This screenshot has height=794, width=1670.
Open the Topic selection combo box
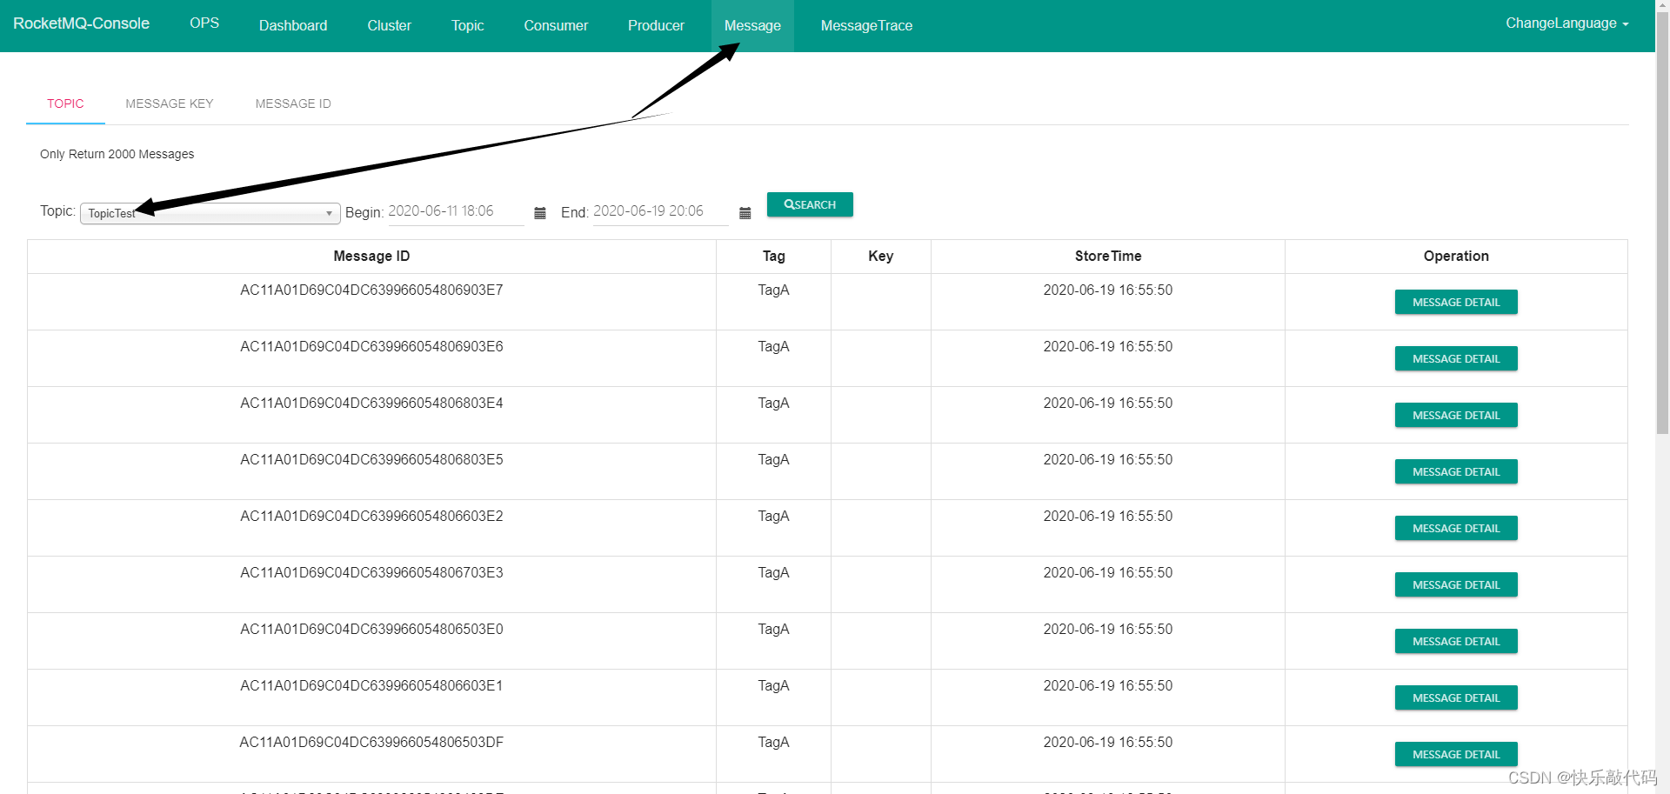coord(209,213)
